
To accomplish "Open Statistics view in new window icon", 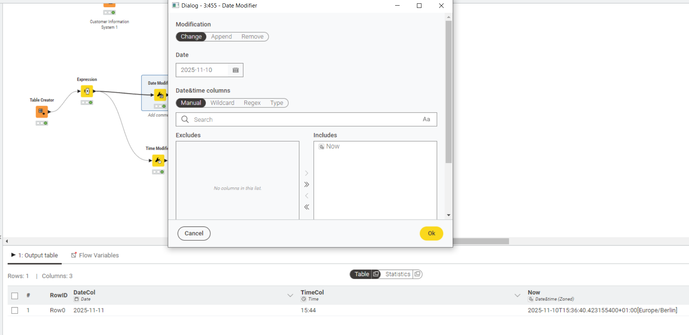I will pyautogui.click(x=417, y=274).
